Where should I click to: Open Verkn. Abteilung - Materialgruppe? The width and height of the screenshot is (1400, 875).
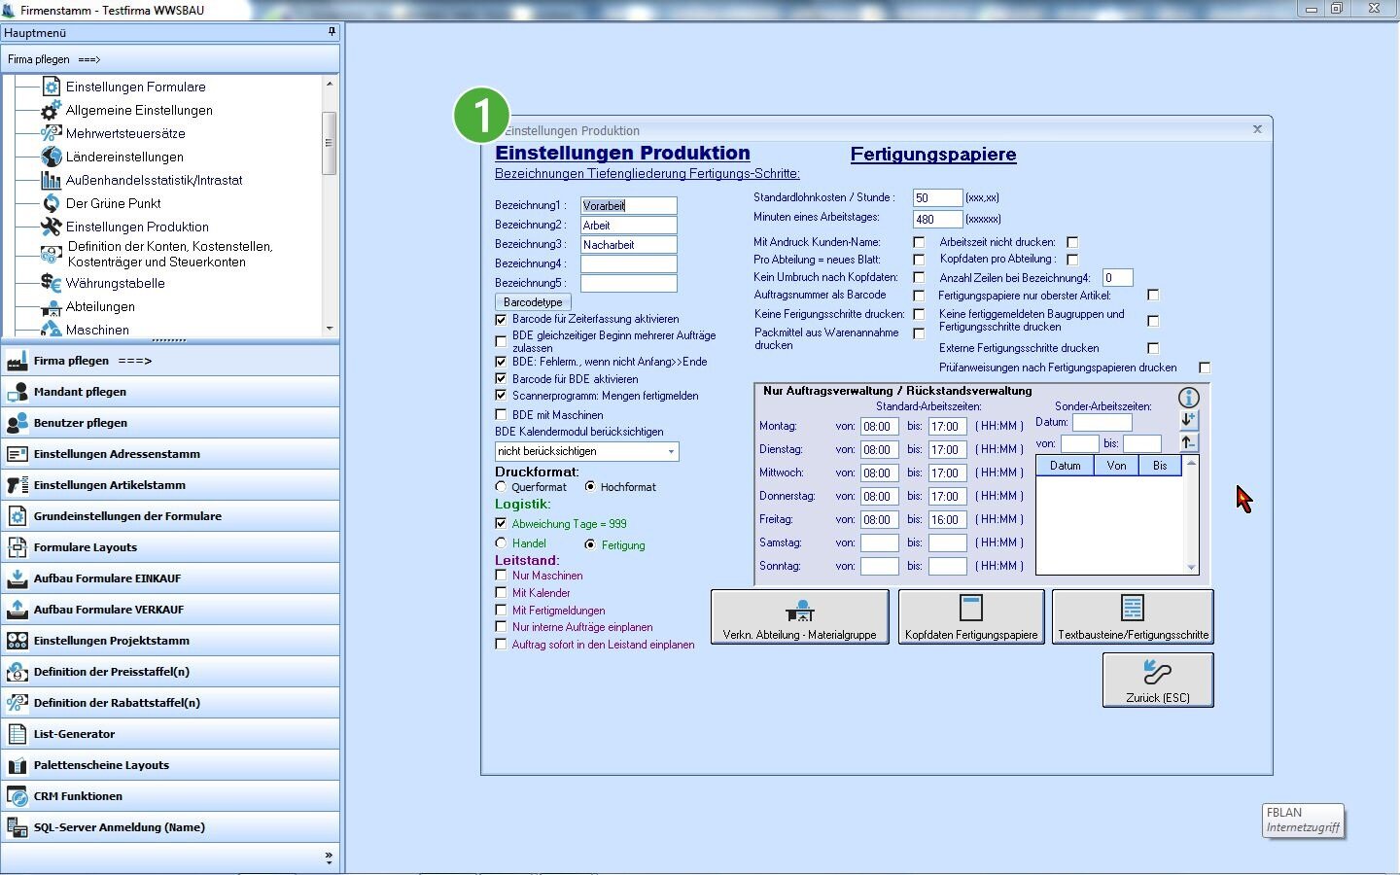click(x=799, y=616)
